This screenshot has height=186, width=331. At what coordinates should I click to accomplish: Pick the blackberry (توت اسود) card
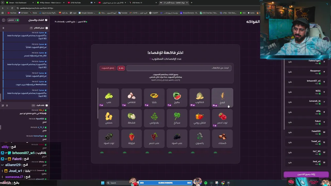[x=109, y=138]
